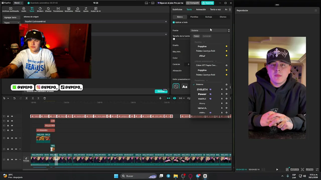
Task: Click the Compartir button
Action: [193, 3]
